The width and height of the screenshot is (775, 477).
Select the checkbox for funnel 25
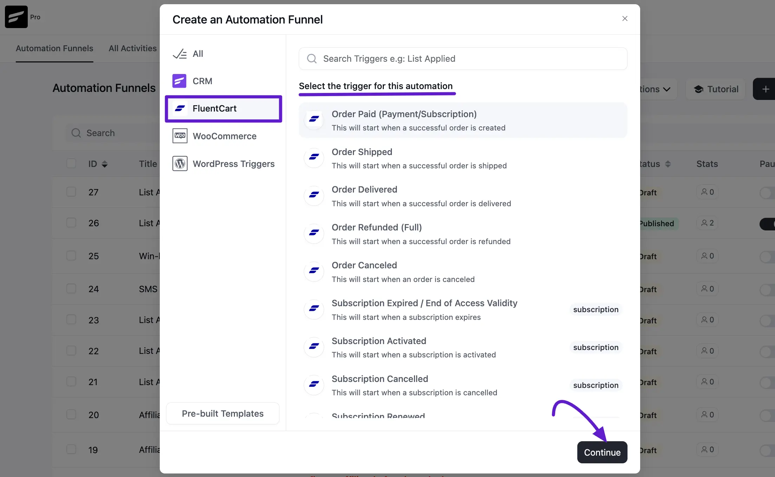[x=71, y=256]
